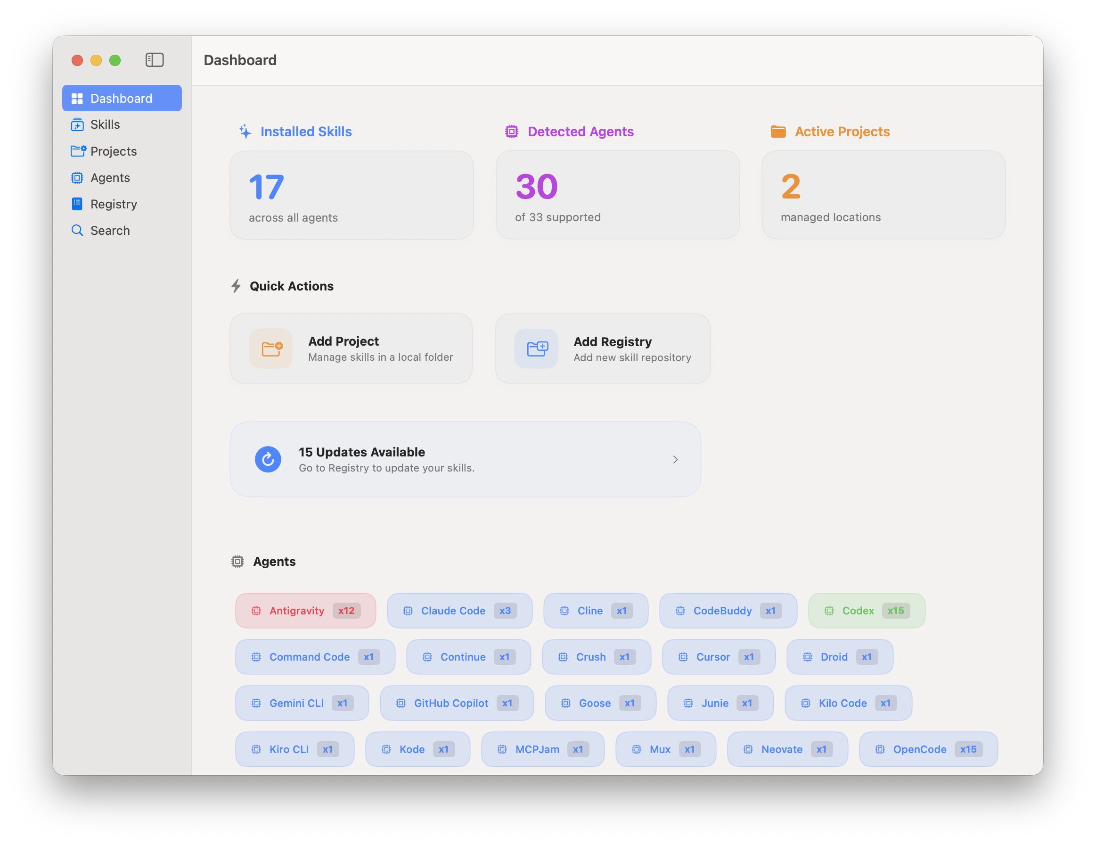Screen dimensions: 1096x845
Task: Click the GitHub Copilot agent chip
Action: (x=457, y=703)
